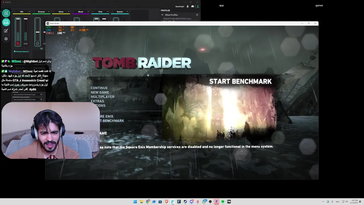Viewport: 364px width, 205px height.
Task: Select SQUARE ENIX in Tomb Raider menu
Action: pos(106,116)
